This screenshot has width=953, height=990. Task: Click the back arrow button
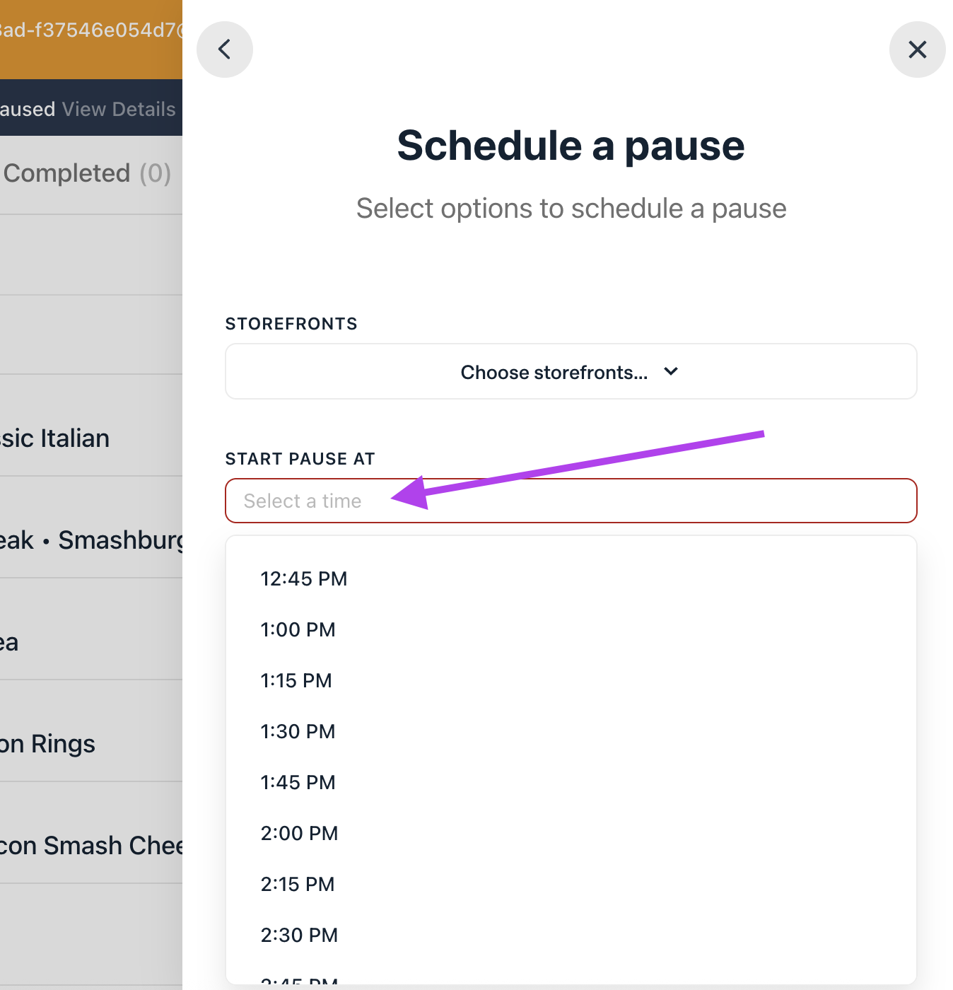225,49
